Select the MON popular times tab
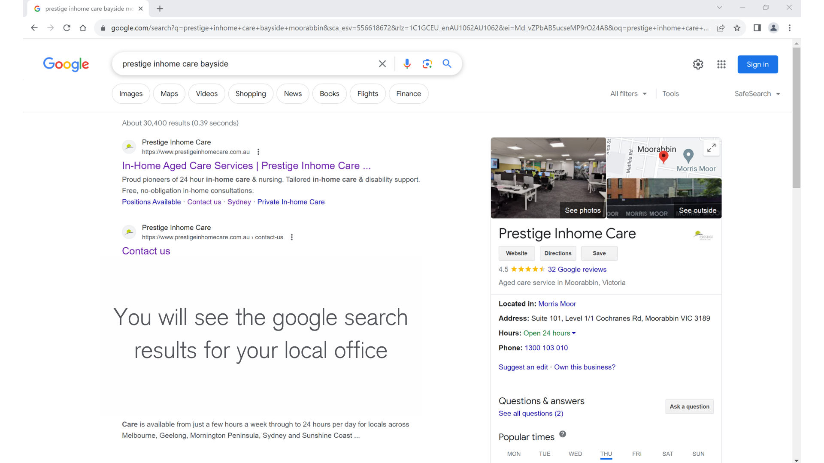The height and width of the screenshot is (463, 824). (514, 454)
